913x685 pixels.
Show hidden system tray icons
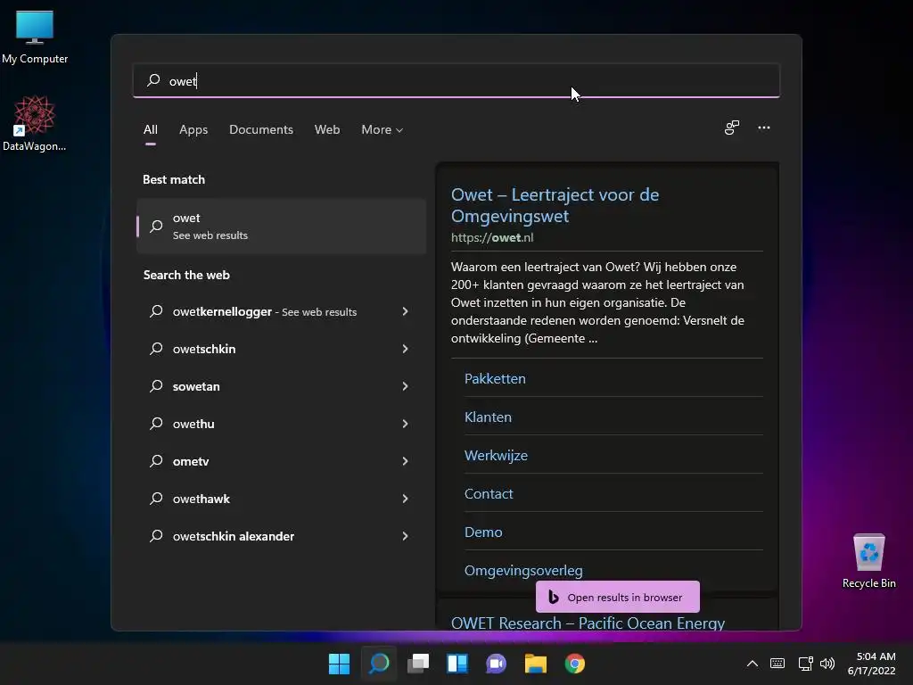click(x=753, y=664)
